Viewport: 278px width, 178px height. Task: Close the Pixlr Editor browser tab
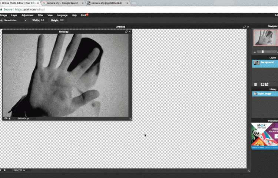38,3
